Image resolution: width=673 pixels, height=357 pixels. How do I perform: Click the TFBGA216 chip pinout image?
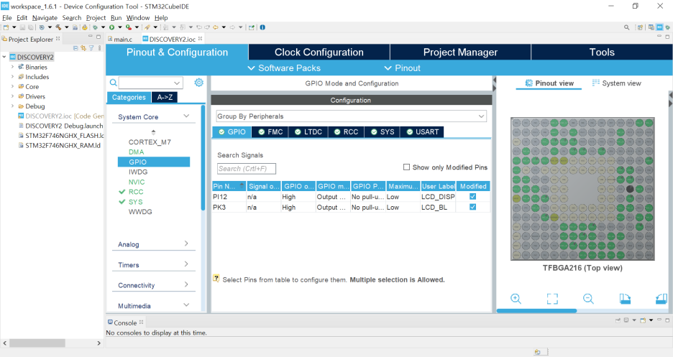(582, 189)
